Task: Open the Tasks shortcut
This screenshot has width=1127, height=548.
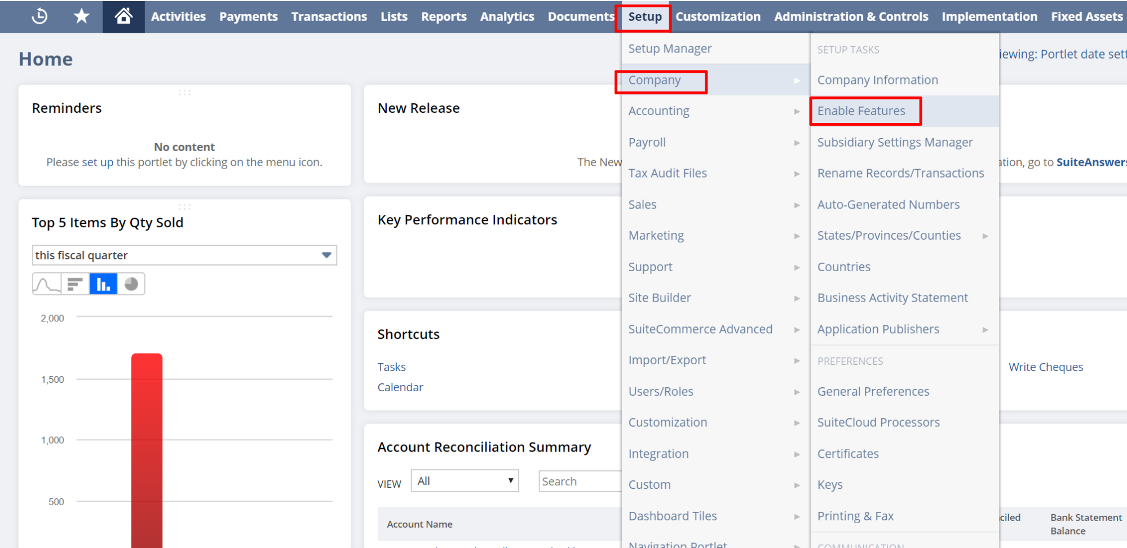Action: [391, 366]
